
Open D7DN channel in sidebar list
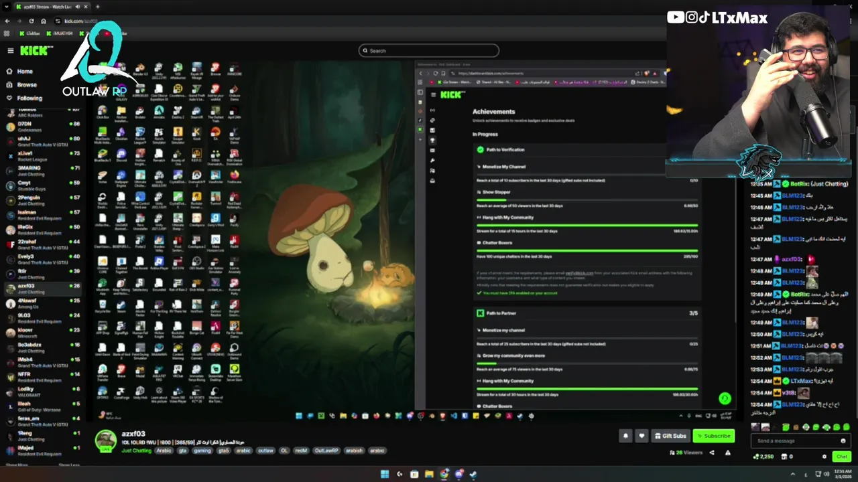coord(42,126)
